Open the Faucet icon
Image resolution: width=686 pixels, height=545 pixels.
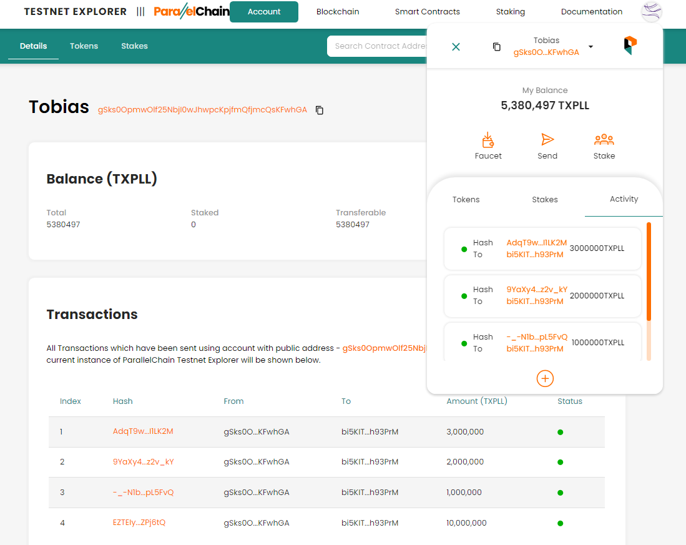[488, 140]
